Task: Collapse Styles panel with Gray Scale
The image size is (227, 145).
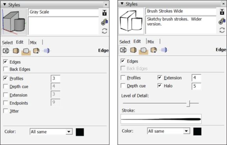Action: point(5,4)
